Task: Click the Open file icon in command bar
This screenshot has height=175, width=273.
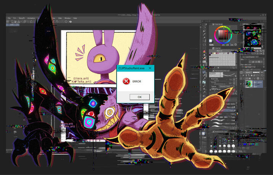Action: [x=15, y=22]
